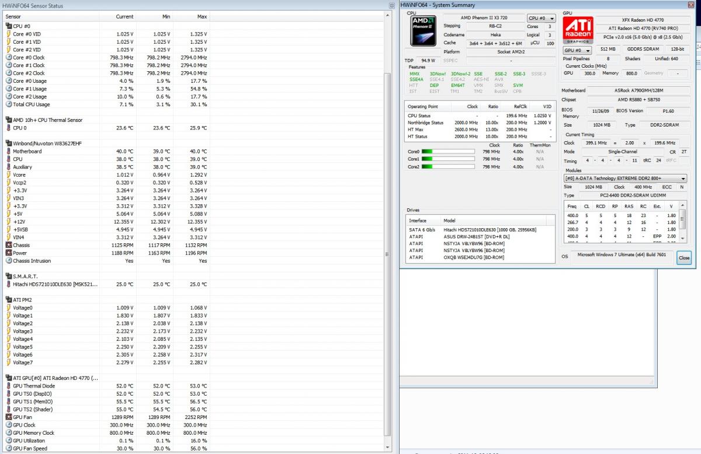Viewport: 701px width, 454px height.
Task: Click the chip icon beside the CPU #0 group
Action: (x=8, y=26)
